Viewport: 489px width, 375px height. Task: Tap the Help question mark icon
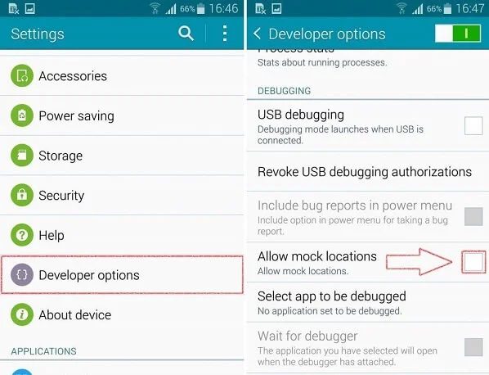point(22,235)
